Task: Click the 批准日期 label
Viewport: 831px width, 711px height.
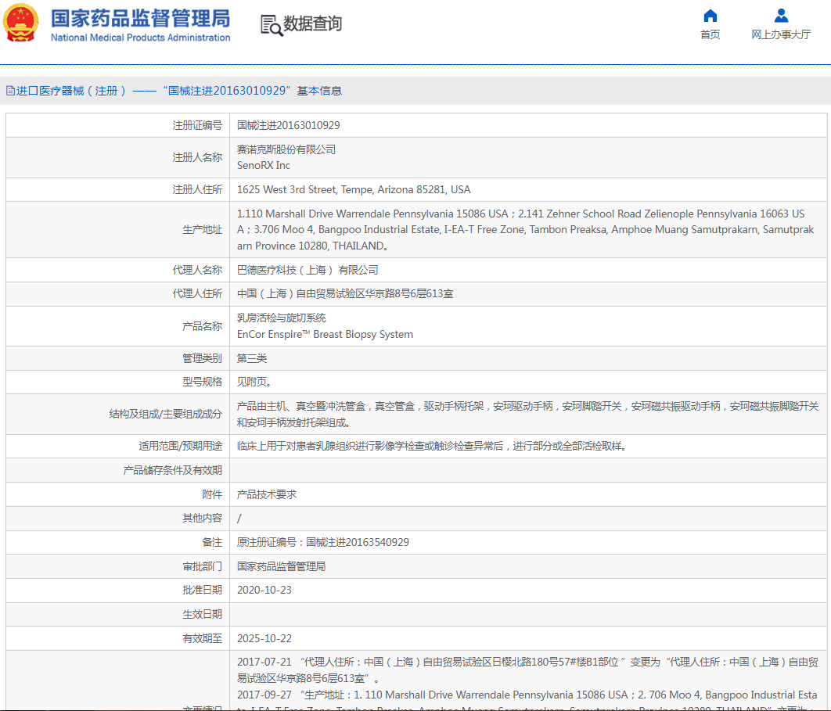Action: (203, 591)
